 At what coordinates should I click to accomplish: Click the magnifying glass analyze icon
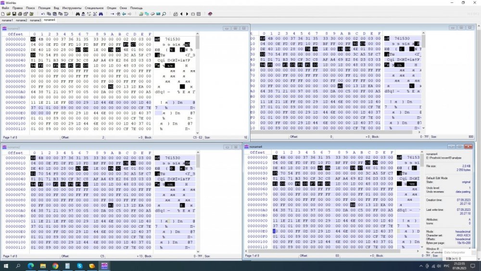(164, 14)
